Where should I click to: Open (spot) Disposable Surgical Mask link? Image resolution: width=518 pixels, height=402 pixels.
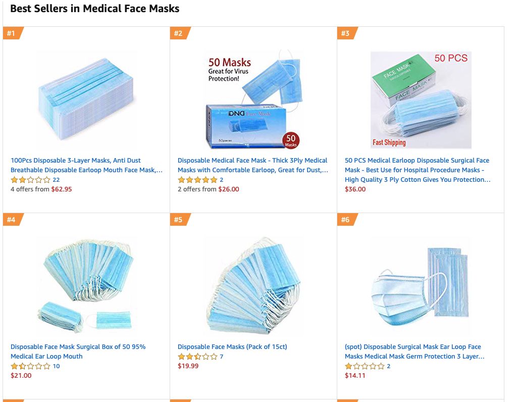click(413, 351)
